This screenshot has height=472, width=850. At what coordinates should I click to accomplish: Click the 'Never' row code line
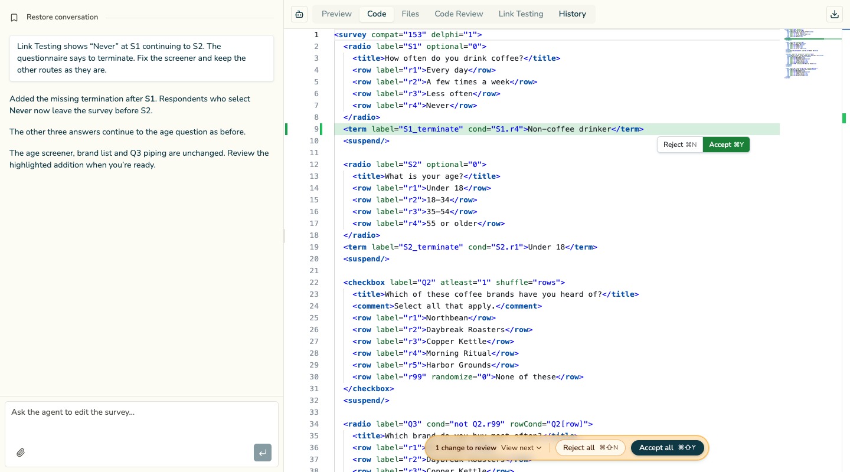click(415, 106)
